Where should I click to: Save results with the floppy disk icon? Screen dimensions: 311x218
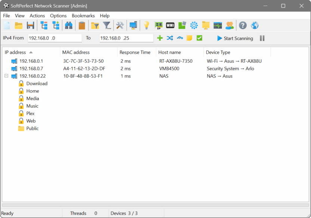tap(31, 25)
